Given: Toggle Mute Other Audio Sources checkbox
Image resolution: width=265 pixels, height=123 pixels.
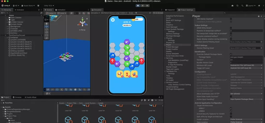Looking at the screenshot, I should [x=231, y=96].
